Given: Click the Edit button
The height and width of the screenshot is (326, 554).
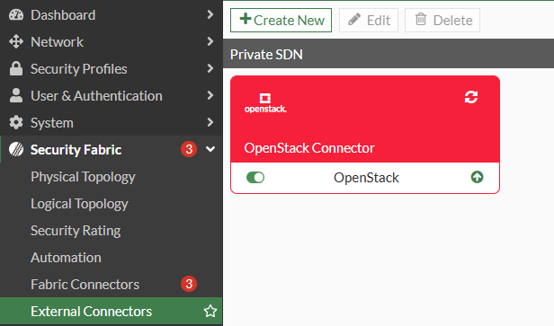Looking at the screenshot, I should click(369, 20).
